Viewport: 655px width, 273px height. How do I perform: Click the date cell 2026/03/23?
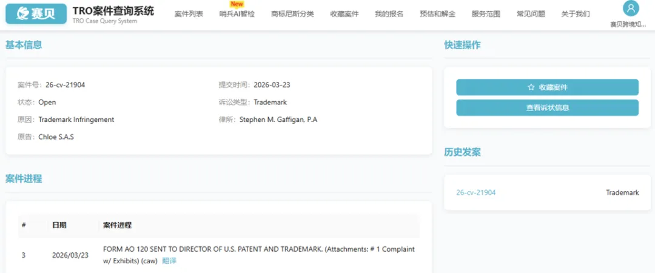(70, 255)
